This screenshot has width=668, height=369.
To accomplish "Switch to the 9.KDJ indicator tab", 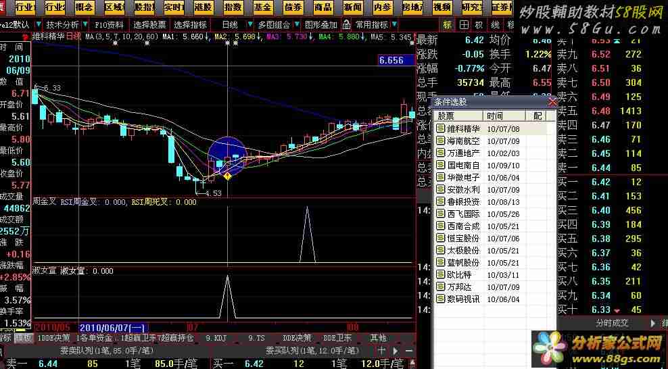I will click(x=216, y=338).
